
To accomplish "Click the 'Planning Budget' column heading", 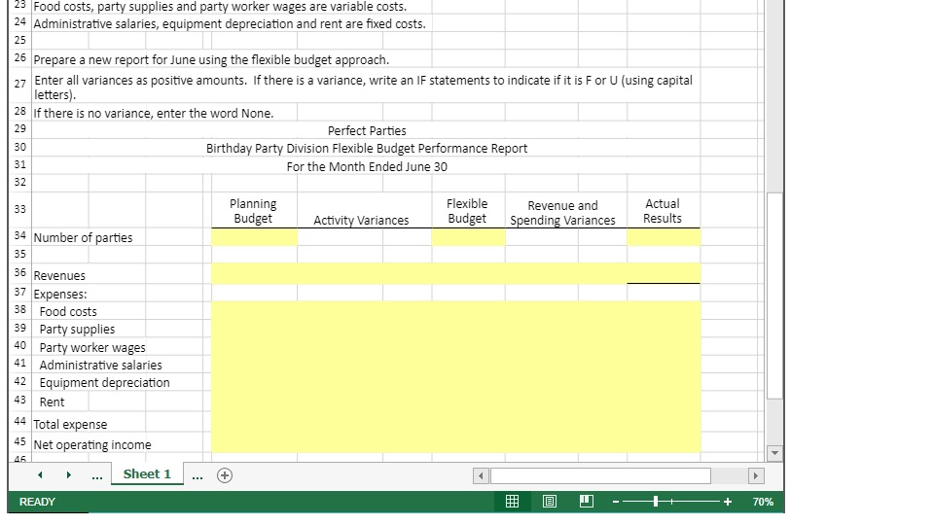I will 253,211.
